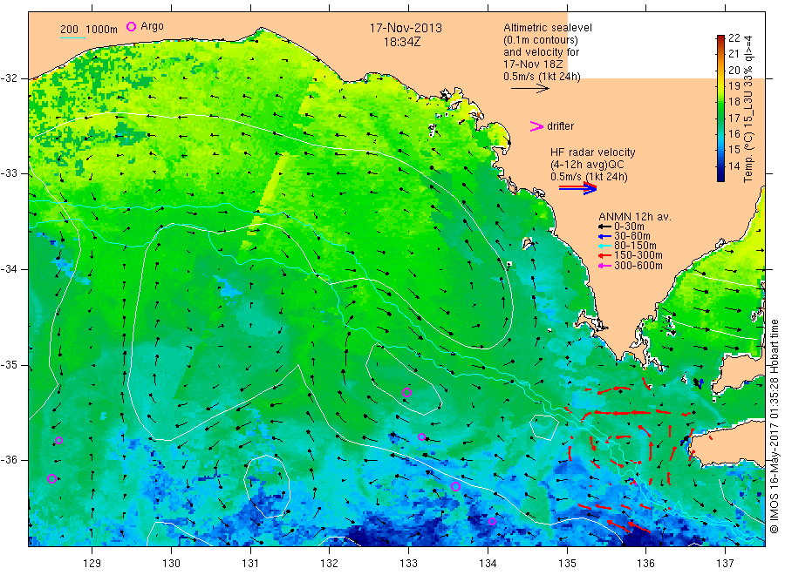Click the -34 latitude axis label
Image resolution: width=785 pixels, height=575 pixels.
pyautogui.click(x=9, y=269)
